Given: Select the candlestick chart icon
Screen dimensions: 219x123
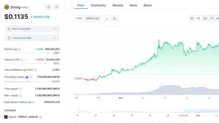Looking at the screenshot, I should [x=114, y=18].
